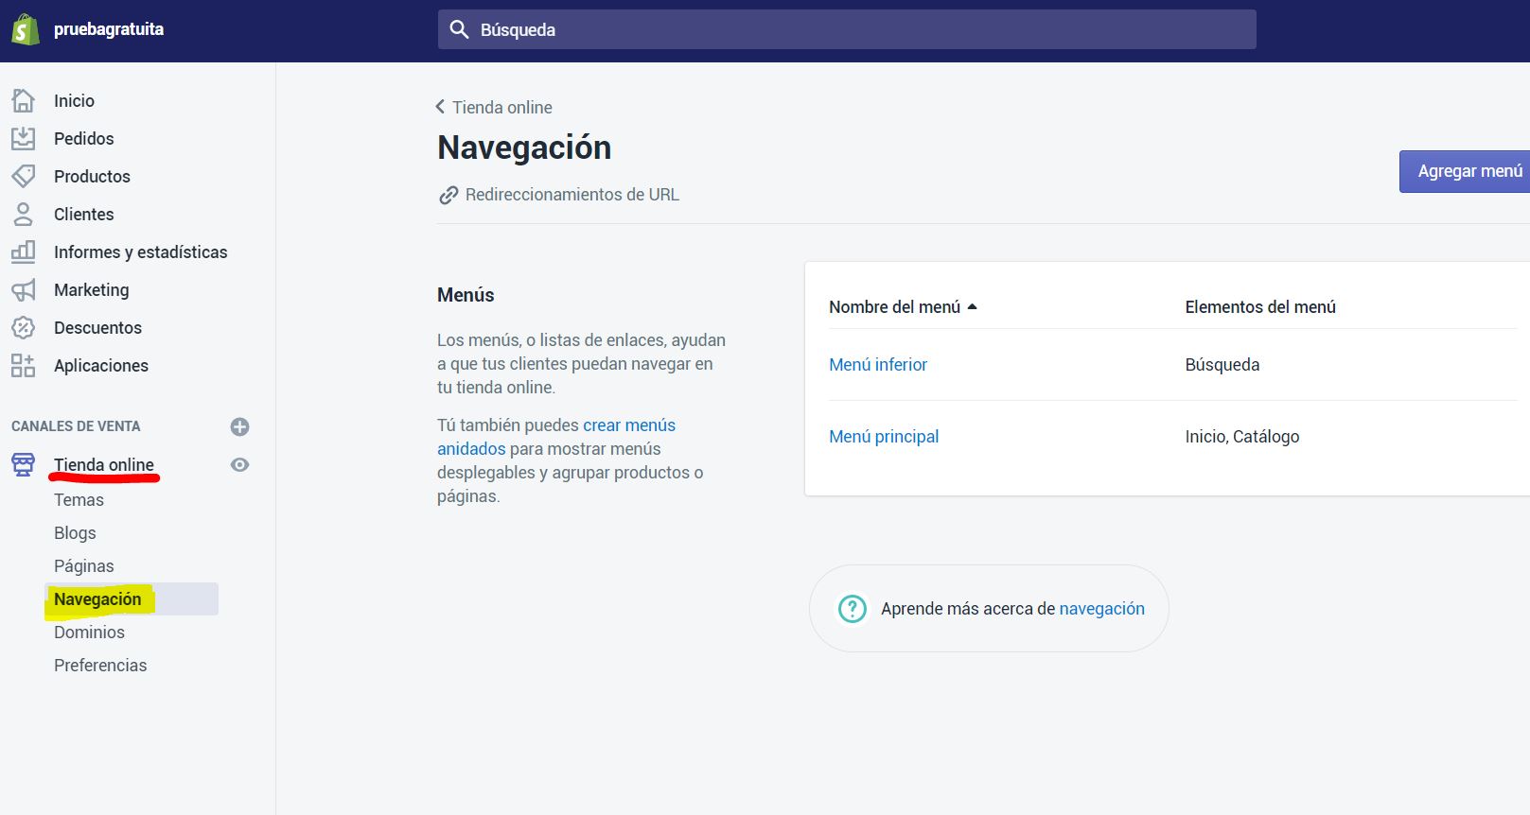Click the Navegación page title
1530x815 pixels.
tap(524, 147)
